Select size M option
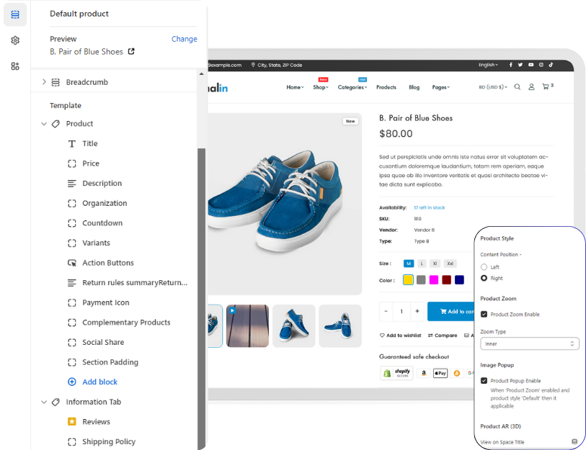The width and height of the screenshot is (586, 450). (x=409, y=264)
